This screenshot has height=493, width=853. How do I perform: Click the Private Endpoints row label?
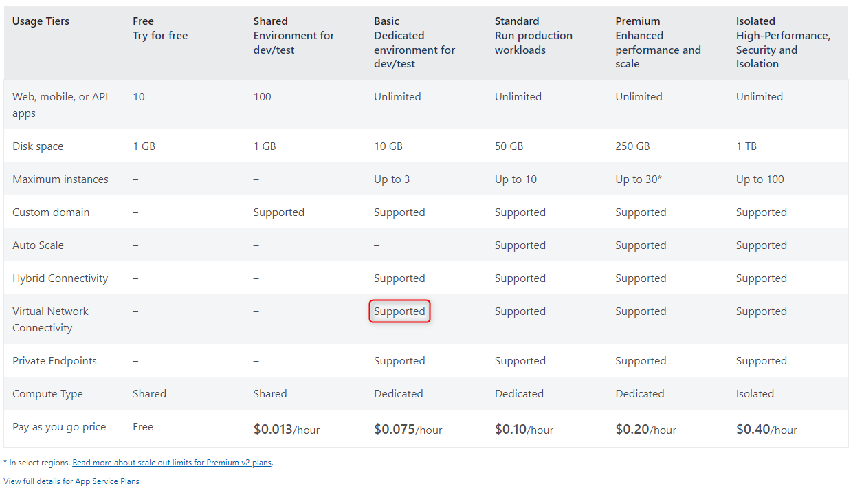coord(54,361)
